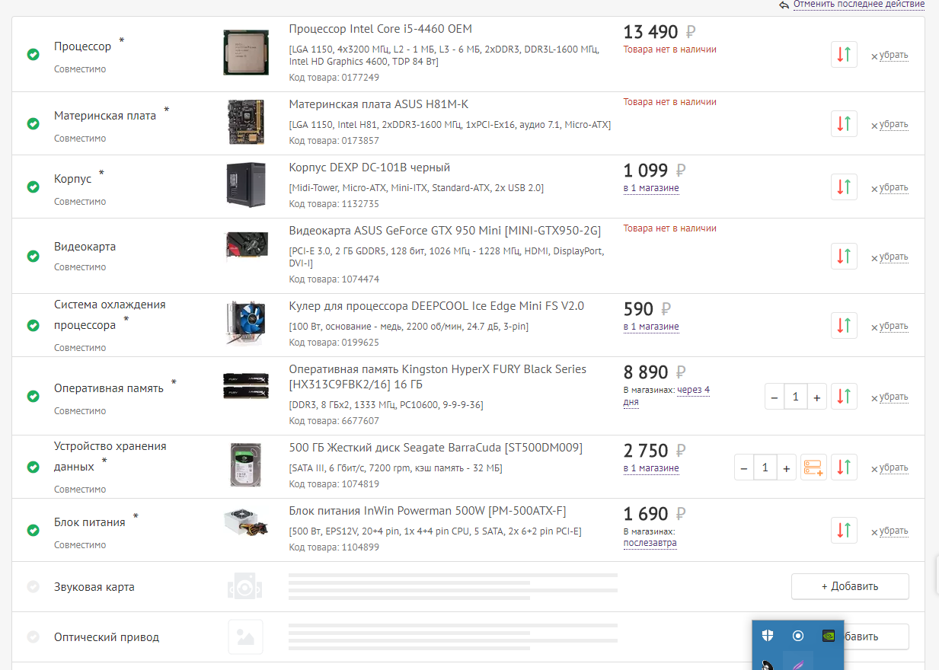The width and height of the screenshot is (939, 670).
Task: Open the ASUS H81M-K motherboard thumbnail
Action: [x=246, y=122]
